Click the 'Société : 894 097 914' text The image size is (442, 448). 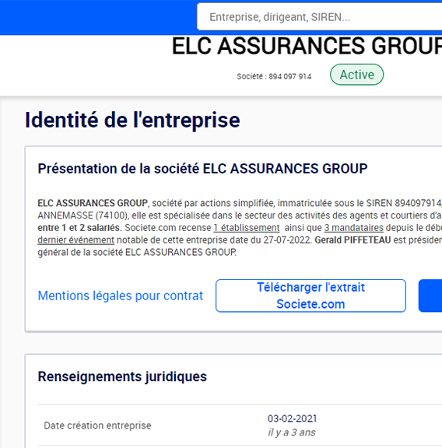274,76
